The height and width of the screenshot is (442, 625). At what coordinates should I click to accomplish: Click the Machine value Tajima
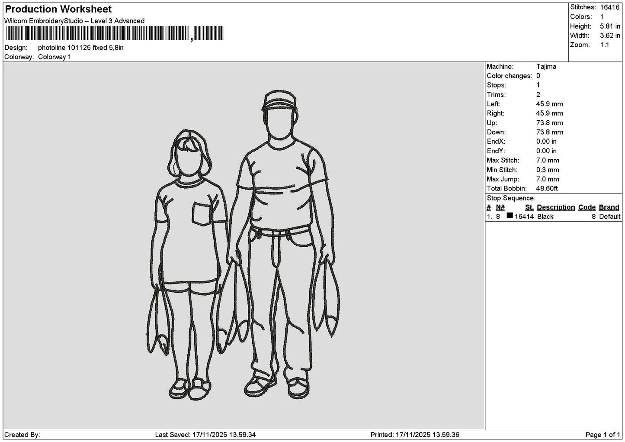tap(546, 67)
